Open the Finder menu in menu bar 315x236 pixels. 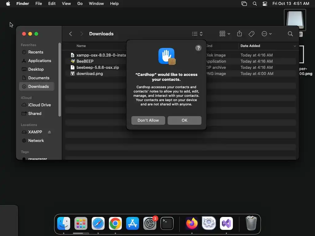[23, 4]
